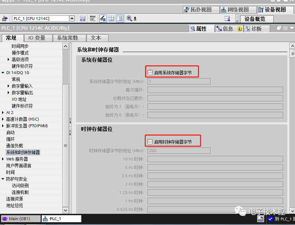Click the go-to-network-view icon left of device dropdown
Image resolution: width=295 pixels, height=225 pixels.
coord(5,19)
